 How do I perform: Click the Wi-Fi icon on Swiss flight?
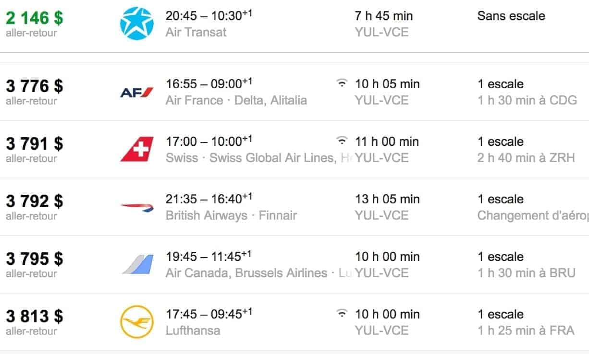click(x=342, y=141)
